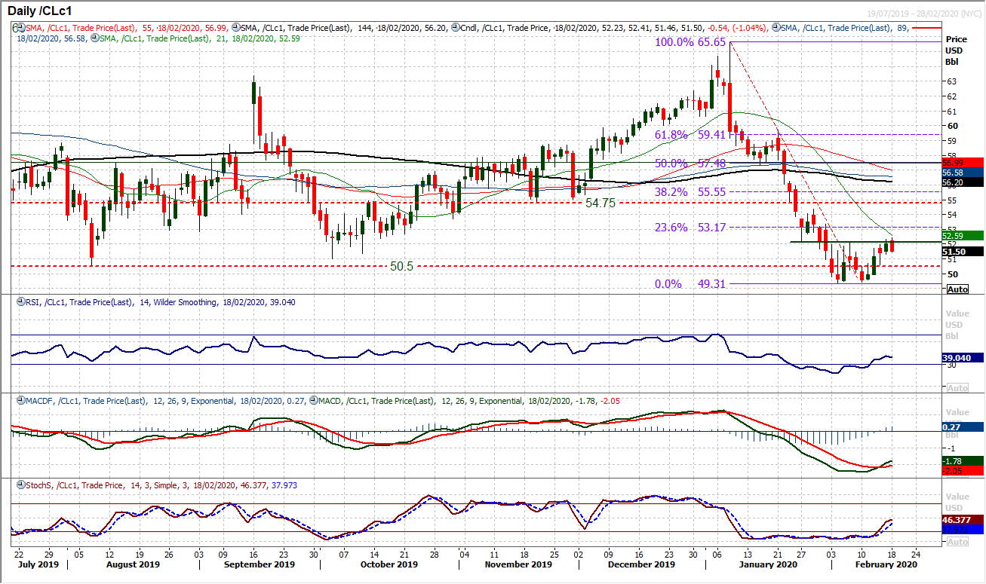
Task: Click the 50.5 support level annotation
Action: (x=402, y=266)
